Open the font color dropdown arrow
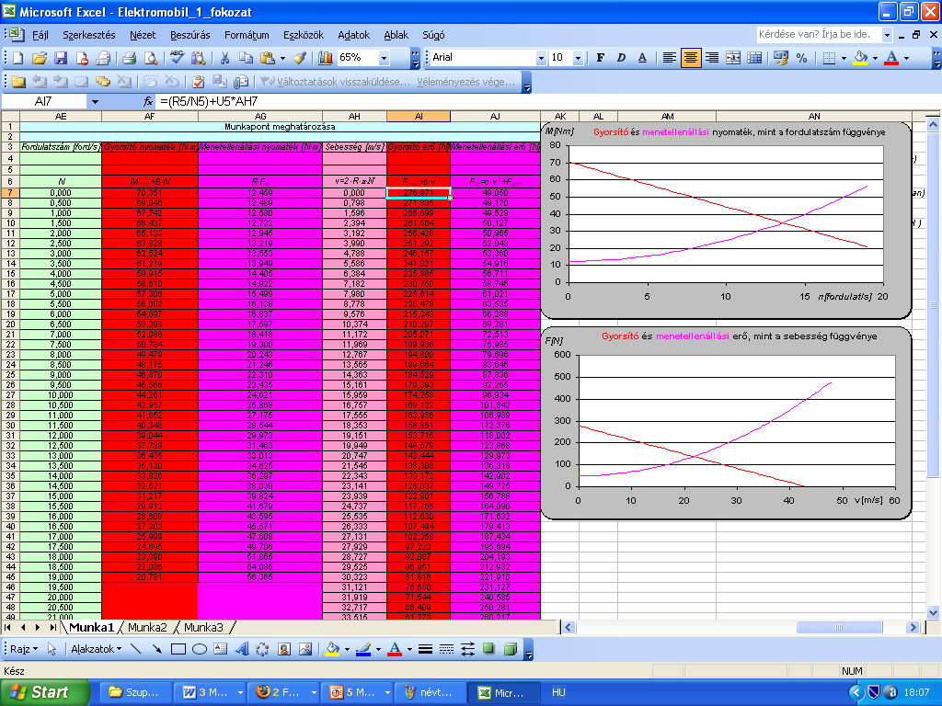The height and width of the screenshot is (706, 942). (906, 58)
